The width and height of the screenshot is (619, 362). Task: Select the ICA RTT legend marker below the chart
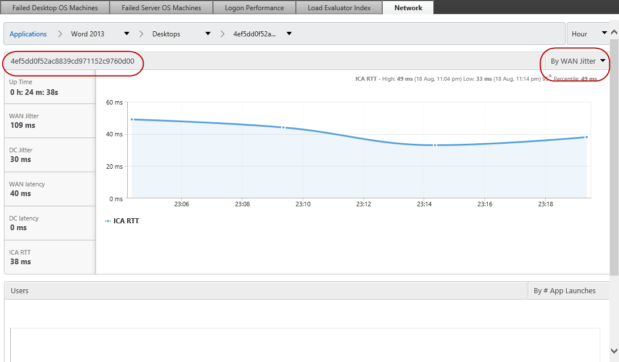point(109,220)
